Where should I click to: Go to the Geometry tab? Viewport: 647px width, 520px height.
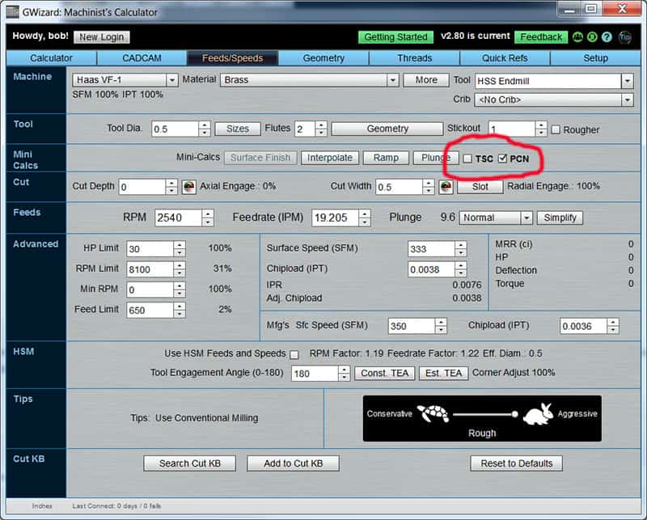click(x=323, y=58)
